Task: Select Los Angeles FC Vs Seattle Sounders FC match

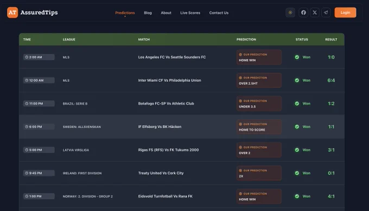Action: (x=172, y=57)
